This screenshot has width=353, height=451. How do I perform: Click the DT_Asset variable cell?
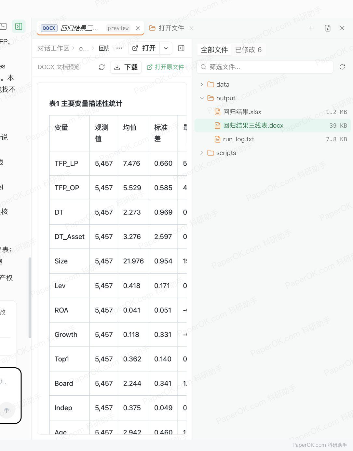tap(69, 237)
